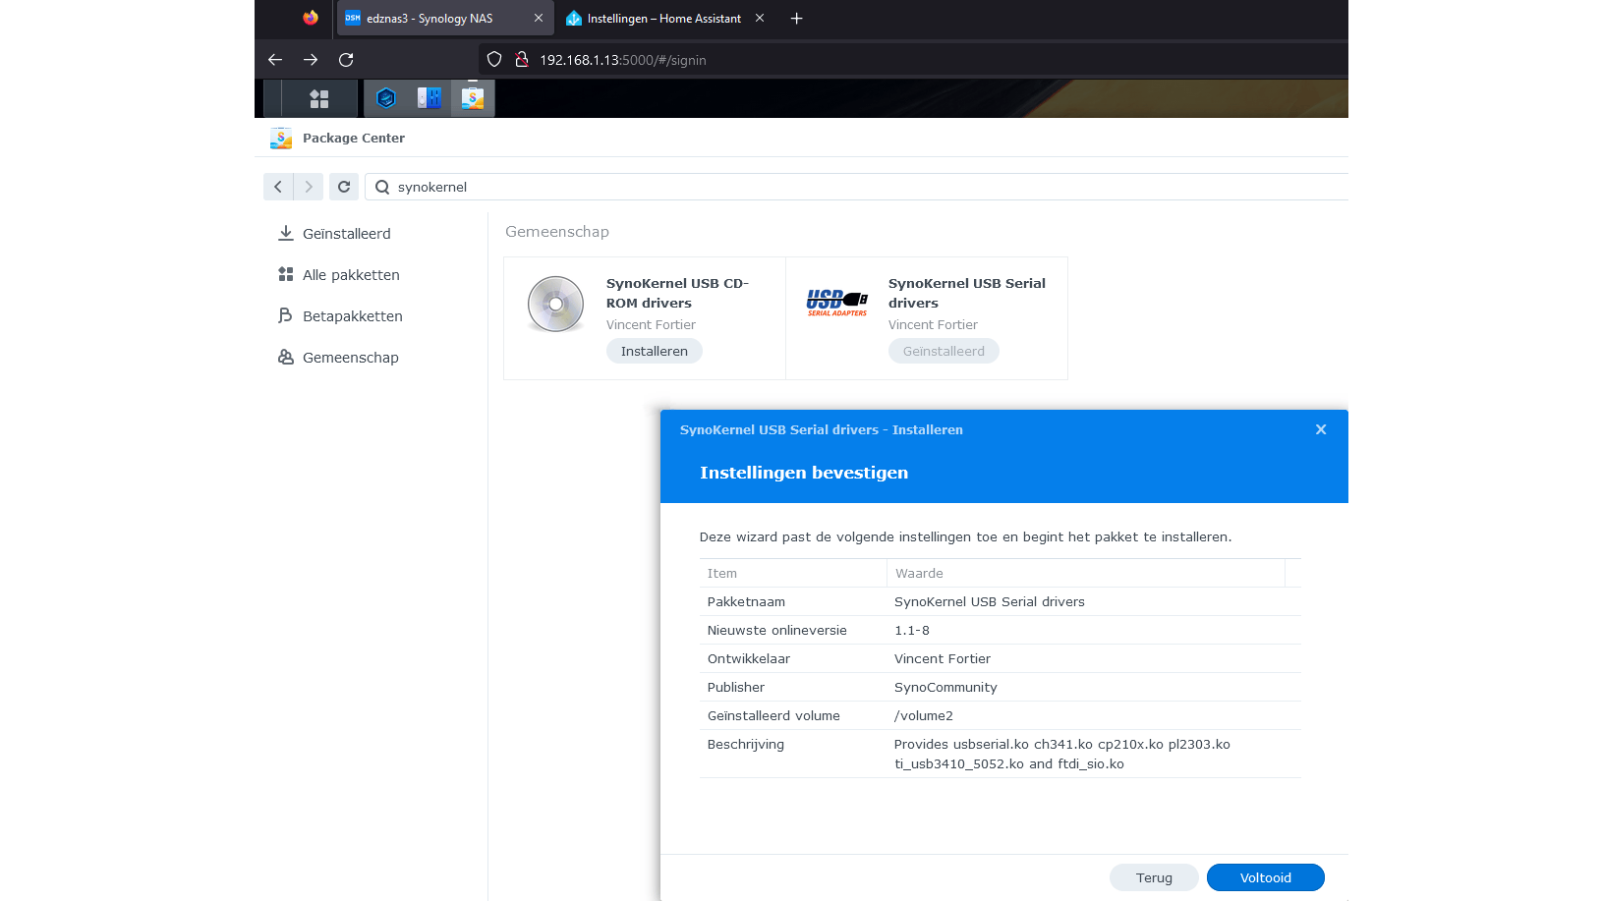
Task: Click the /volume2 value
Action: click(x=924, y=715)
